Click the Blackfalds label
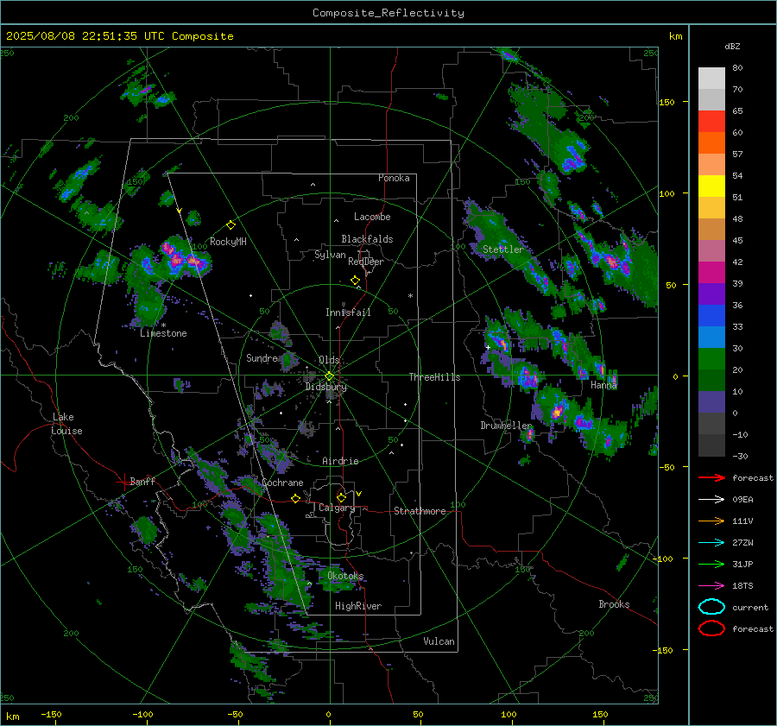Screen dimensions: 777x726 [x=367, y=239]
